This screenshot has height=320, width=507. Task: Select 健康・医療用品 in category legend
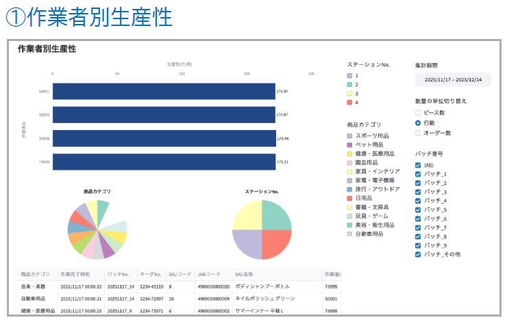click(371, 154)
